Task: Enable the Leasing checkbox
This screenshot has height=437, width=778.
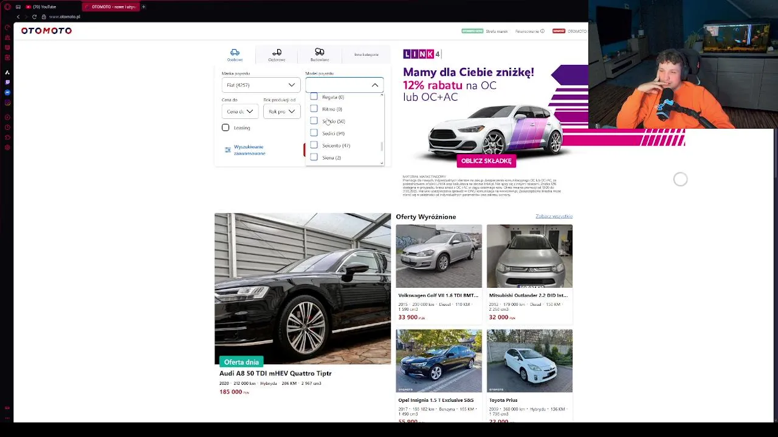Action: (225, 127)
